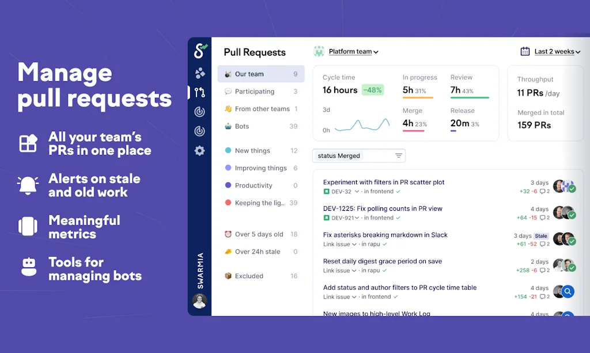The image size is (590, 353).
Task: Click the comment icon on DEV-1225 PR
Action: 543,218
